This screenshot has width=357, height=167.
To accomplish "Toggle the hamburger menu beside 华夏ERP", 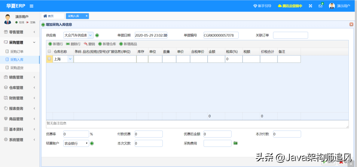I will click(31, 6).
